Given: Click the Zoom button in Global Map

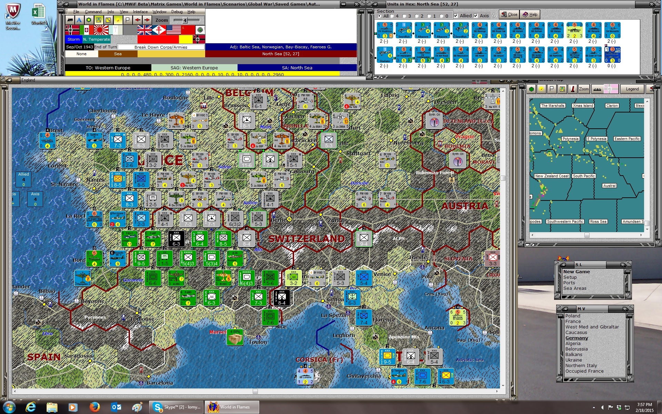Looking at the screenshot, I should click(584, 89).
